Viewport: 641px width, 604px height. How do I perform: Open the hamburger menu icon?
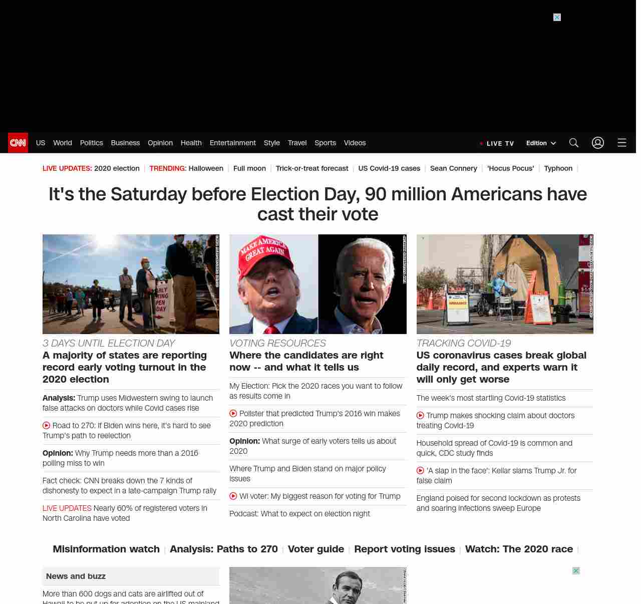coord(621,143)
